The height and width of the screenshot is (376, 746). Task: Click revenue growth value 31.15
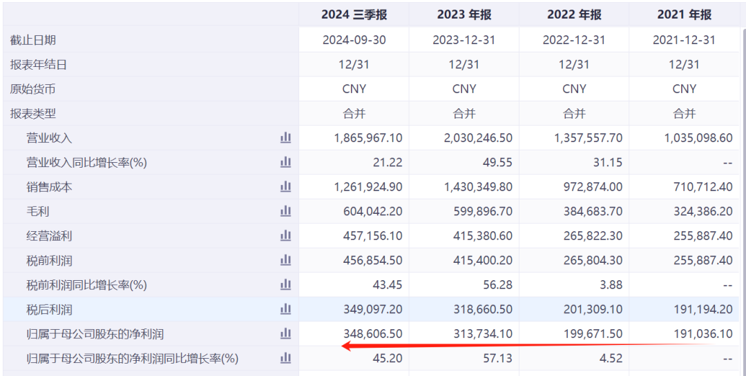coord(609,163)
